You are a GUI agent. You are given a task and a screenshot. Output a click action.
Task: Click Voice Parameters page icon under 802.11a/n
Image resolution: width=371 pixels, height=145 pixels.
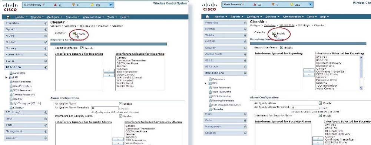[x=11, y=82]
